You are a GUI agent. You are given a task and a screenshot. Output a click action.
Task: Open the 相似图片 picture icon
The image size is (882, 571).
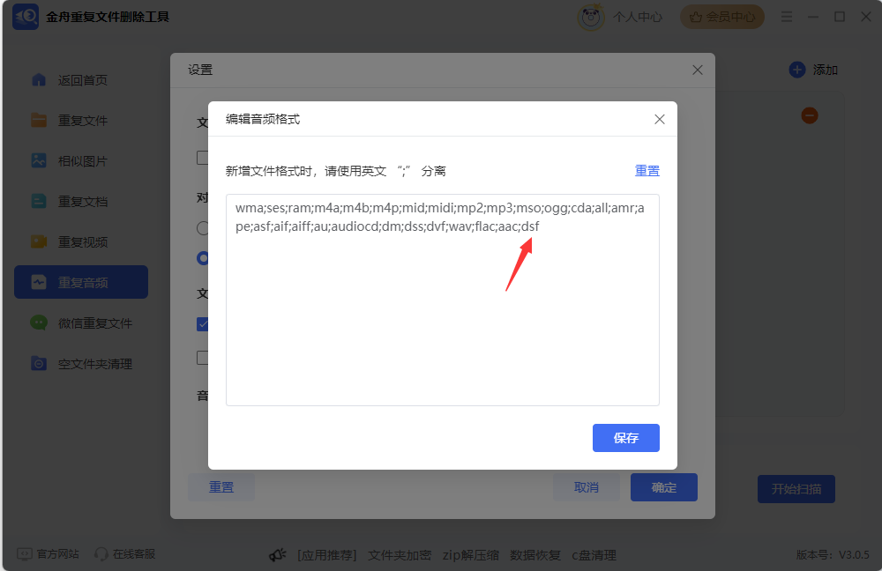click(x=39, y=160)
